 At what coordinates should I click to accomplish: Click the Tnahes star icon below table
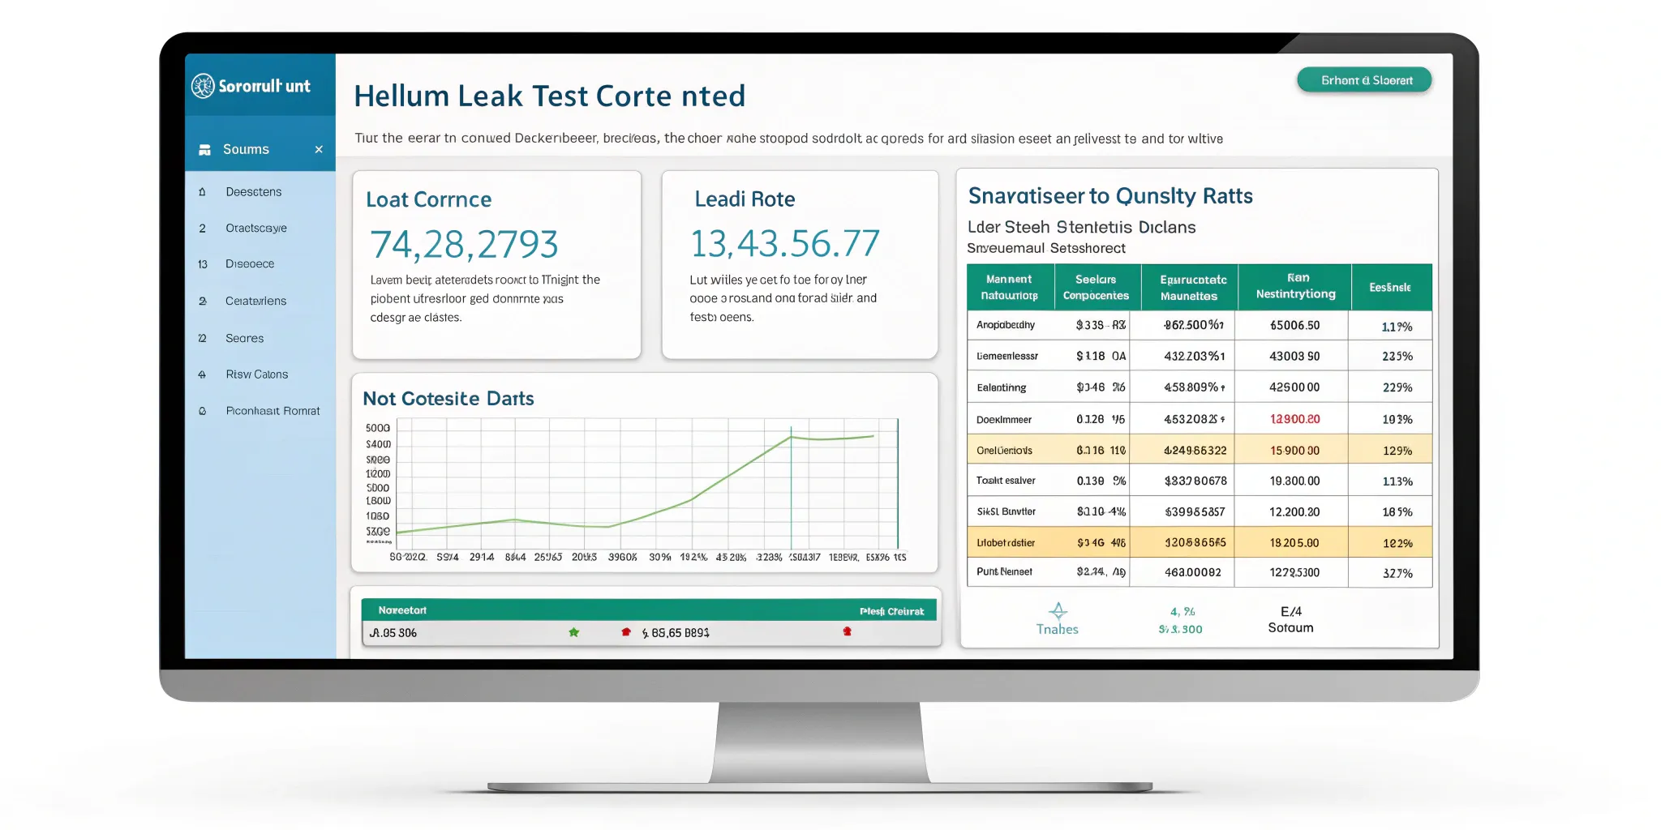[1058, 611]
